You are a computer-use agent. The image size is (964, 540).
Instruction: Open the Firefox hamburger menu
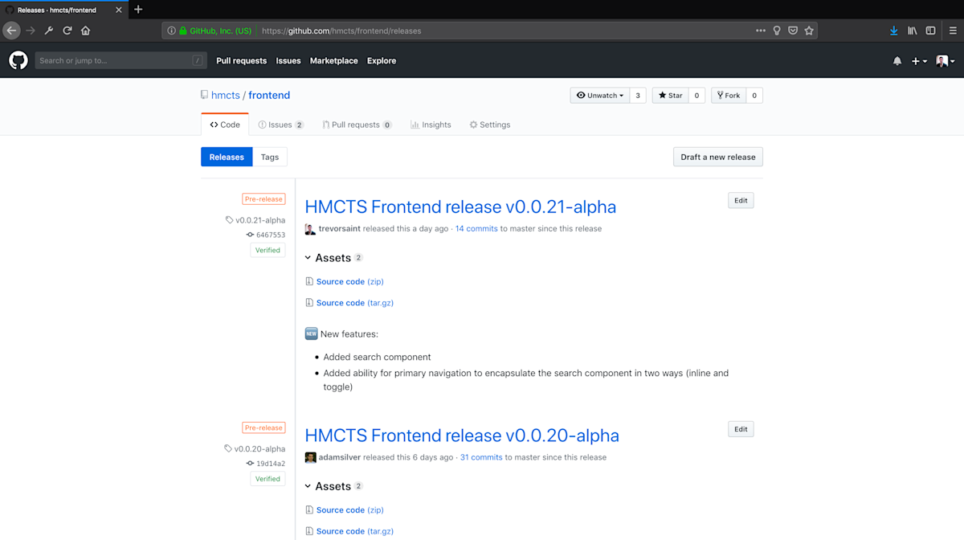coord(953,31)
